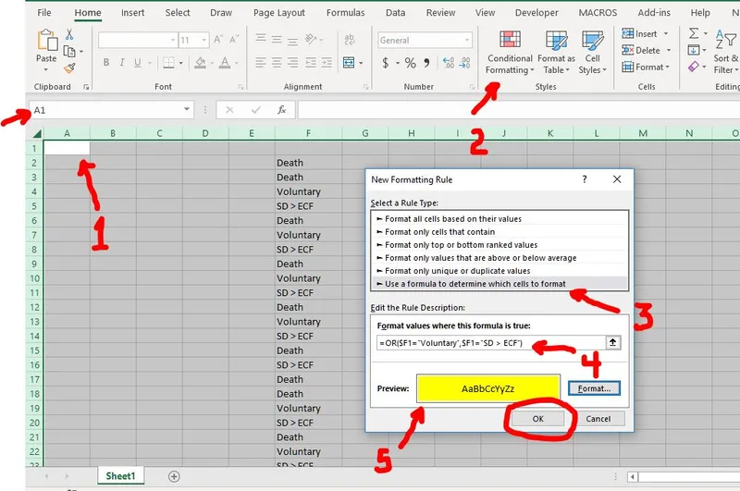The width and height of the screenshot is (740, 491).
Task: Apply the Fill Color bucket
Action: (200, 62)
